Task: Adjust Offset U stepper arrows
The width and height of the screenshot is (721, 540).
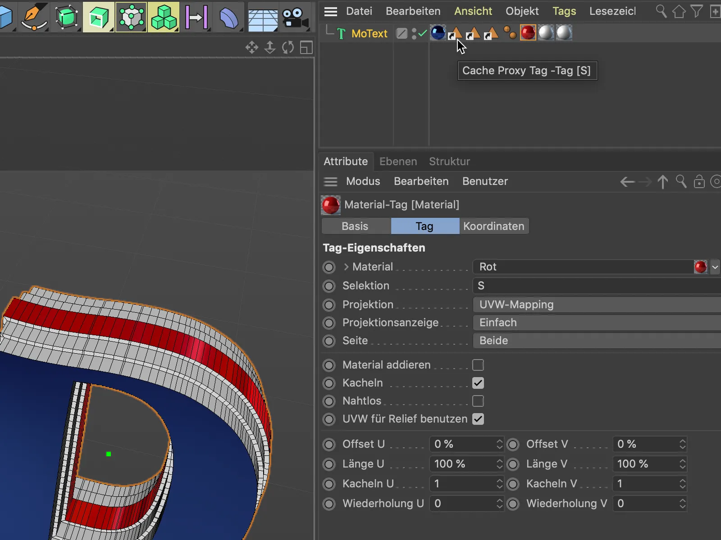Action: point(499,444)
